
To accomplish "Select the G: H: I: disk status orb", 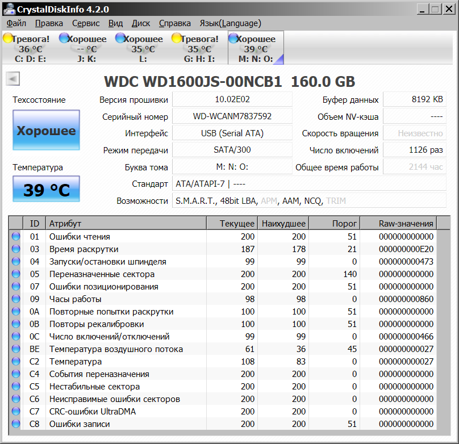I will (177, 39).
